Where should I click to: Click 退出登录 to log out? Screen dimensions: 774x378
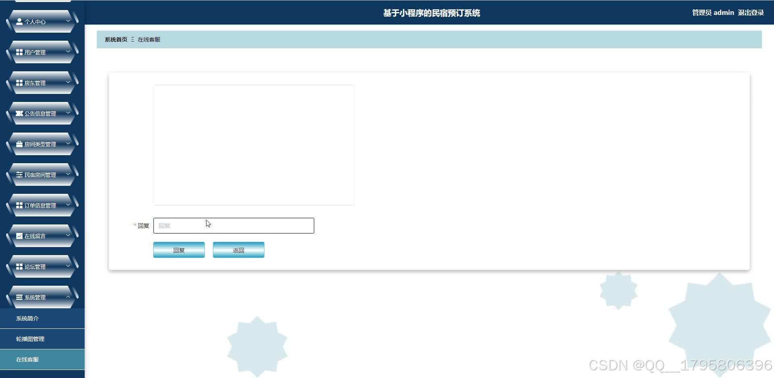point(751,12)
